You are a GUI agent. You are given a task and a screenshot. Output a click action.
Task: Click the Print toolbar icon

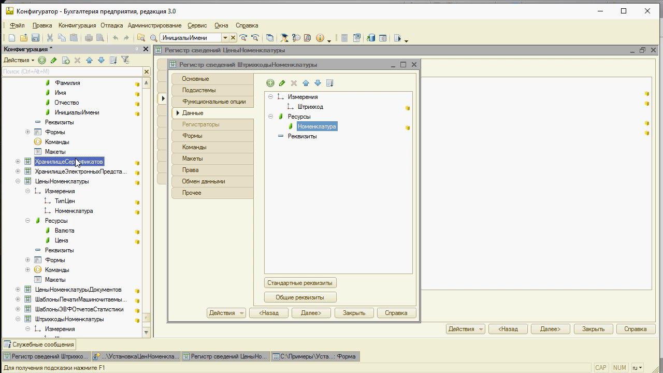(x=89, y=38)
